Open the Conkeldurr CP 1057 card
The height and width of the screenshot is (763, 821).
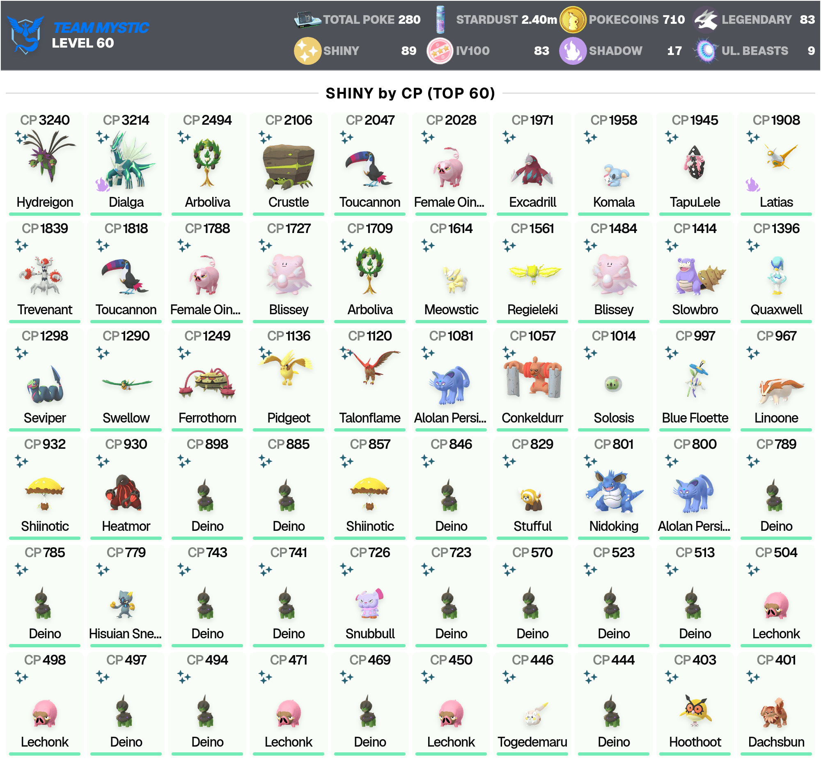tap(532, 379)
